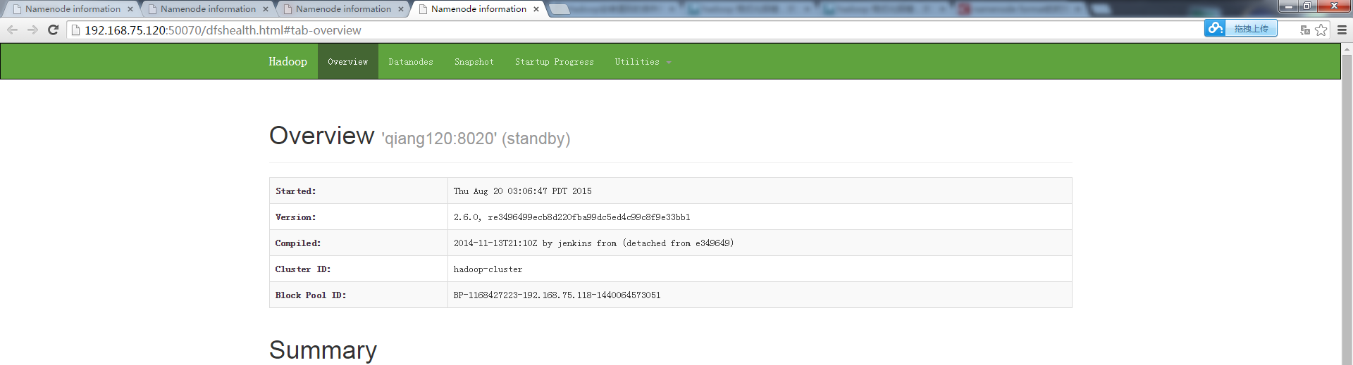Open the Snapshot page
Image resolution: width=1353 pixels, height=365 pixels.
click(x=474, y=62)
